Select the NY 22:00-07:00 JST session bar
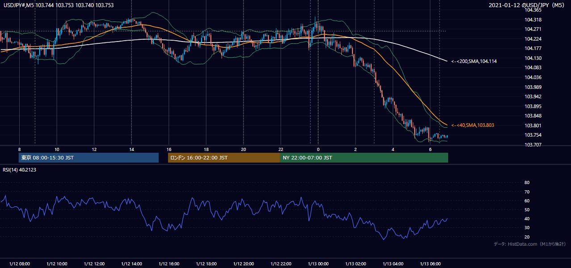571x268 pixels. point(364,158)
